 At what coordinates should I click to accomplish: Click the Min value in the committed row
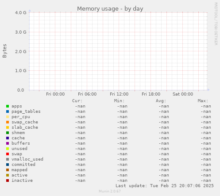coord(122,165)
